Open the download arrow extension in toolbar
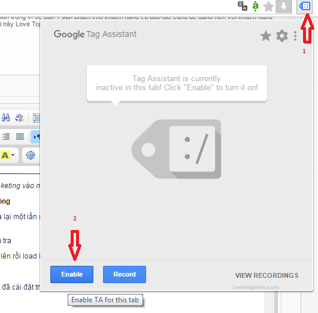The image size is (318, 313). (283, 7)
